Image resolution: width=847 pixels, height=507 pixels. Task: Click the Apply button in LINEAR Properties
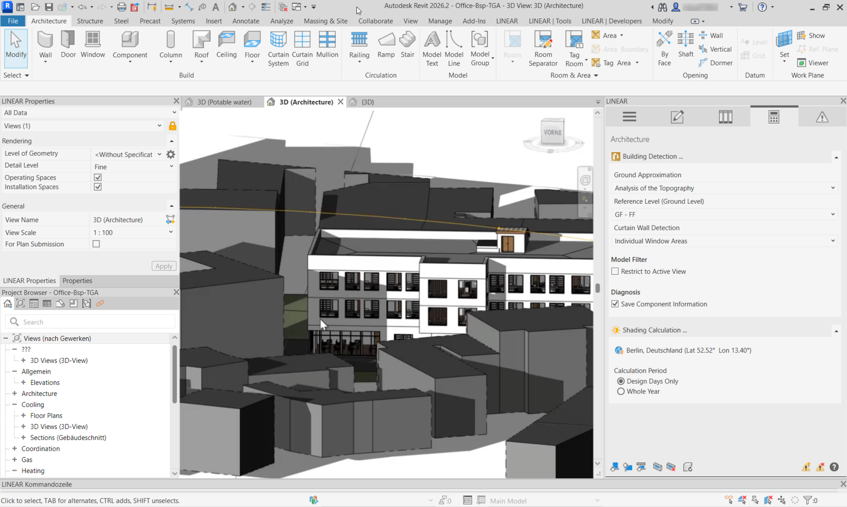point(164,266)
